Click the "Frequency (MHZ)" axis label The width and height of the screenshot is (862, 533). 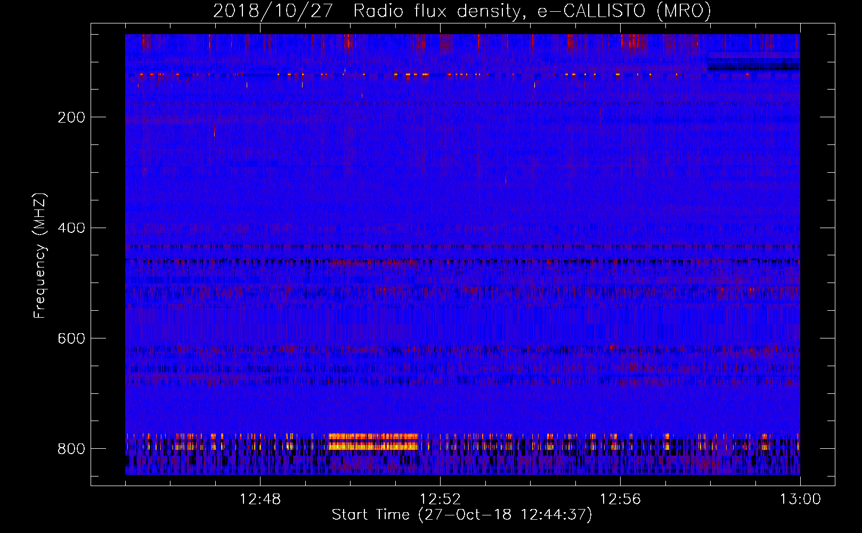(40, 255)
